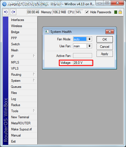
Task: Open the MPLS menu item
Action: [x=23, y=62]
